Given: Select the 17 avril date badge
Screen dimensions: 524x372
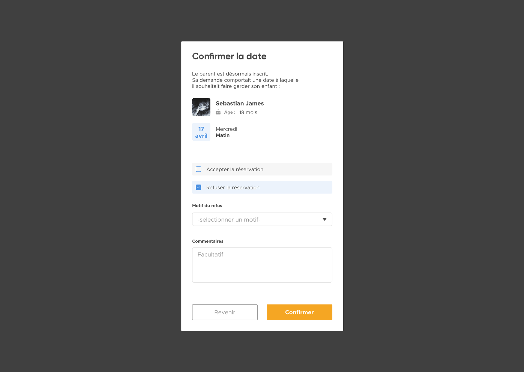Looking at the screenshot, I should tap(201, 132).
